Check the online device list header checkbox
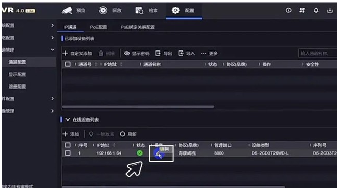 coord(68,145)
